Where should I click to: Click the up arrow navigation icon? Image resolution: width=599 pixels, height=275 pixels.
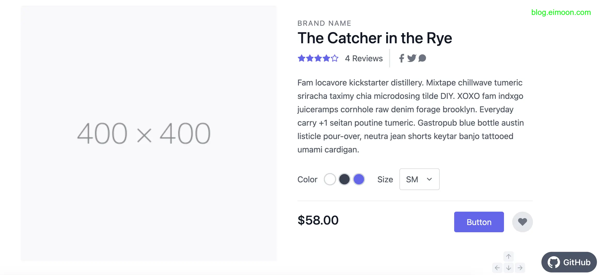pos(509,256)
